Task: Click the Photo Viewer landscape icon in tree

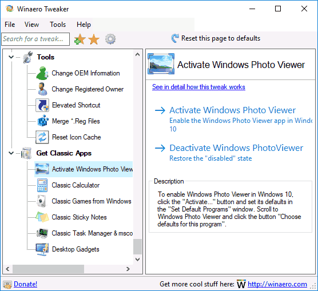Action: [42, 169]
